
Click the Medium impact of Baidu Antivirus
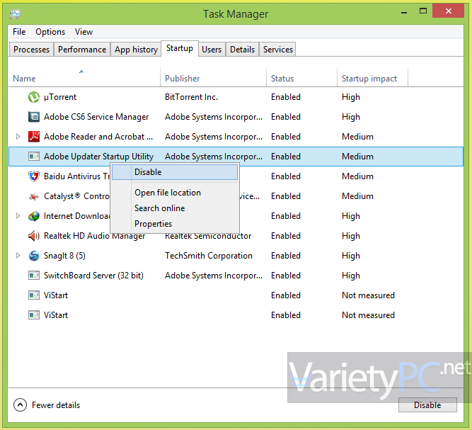point(357,176)
